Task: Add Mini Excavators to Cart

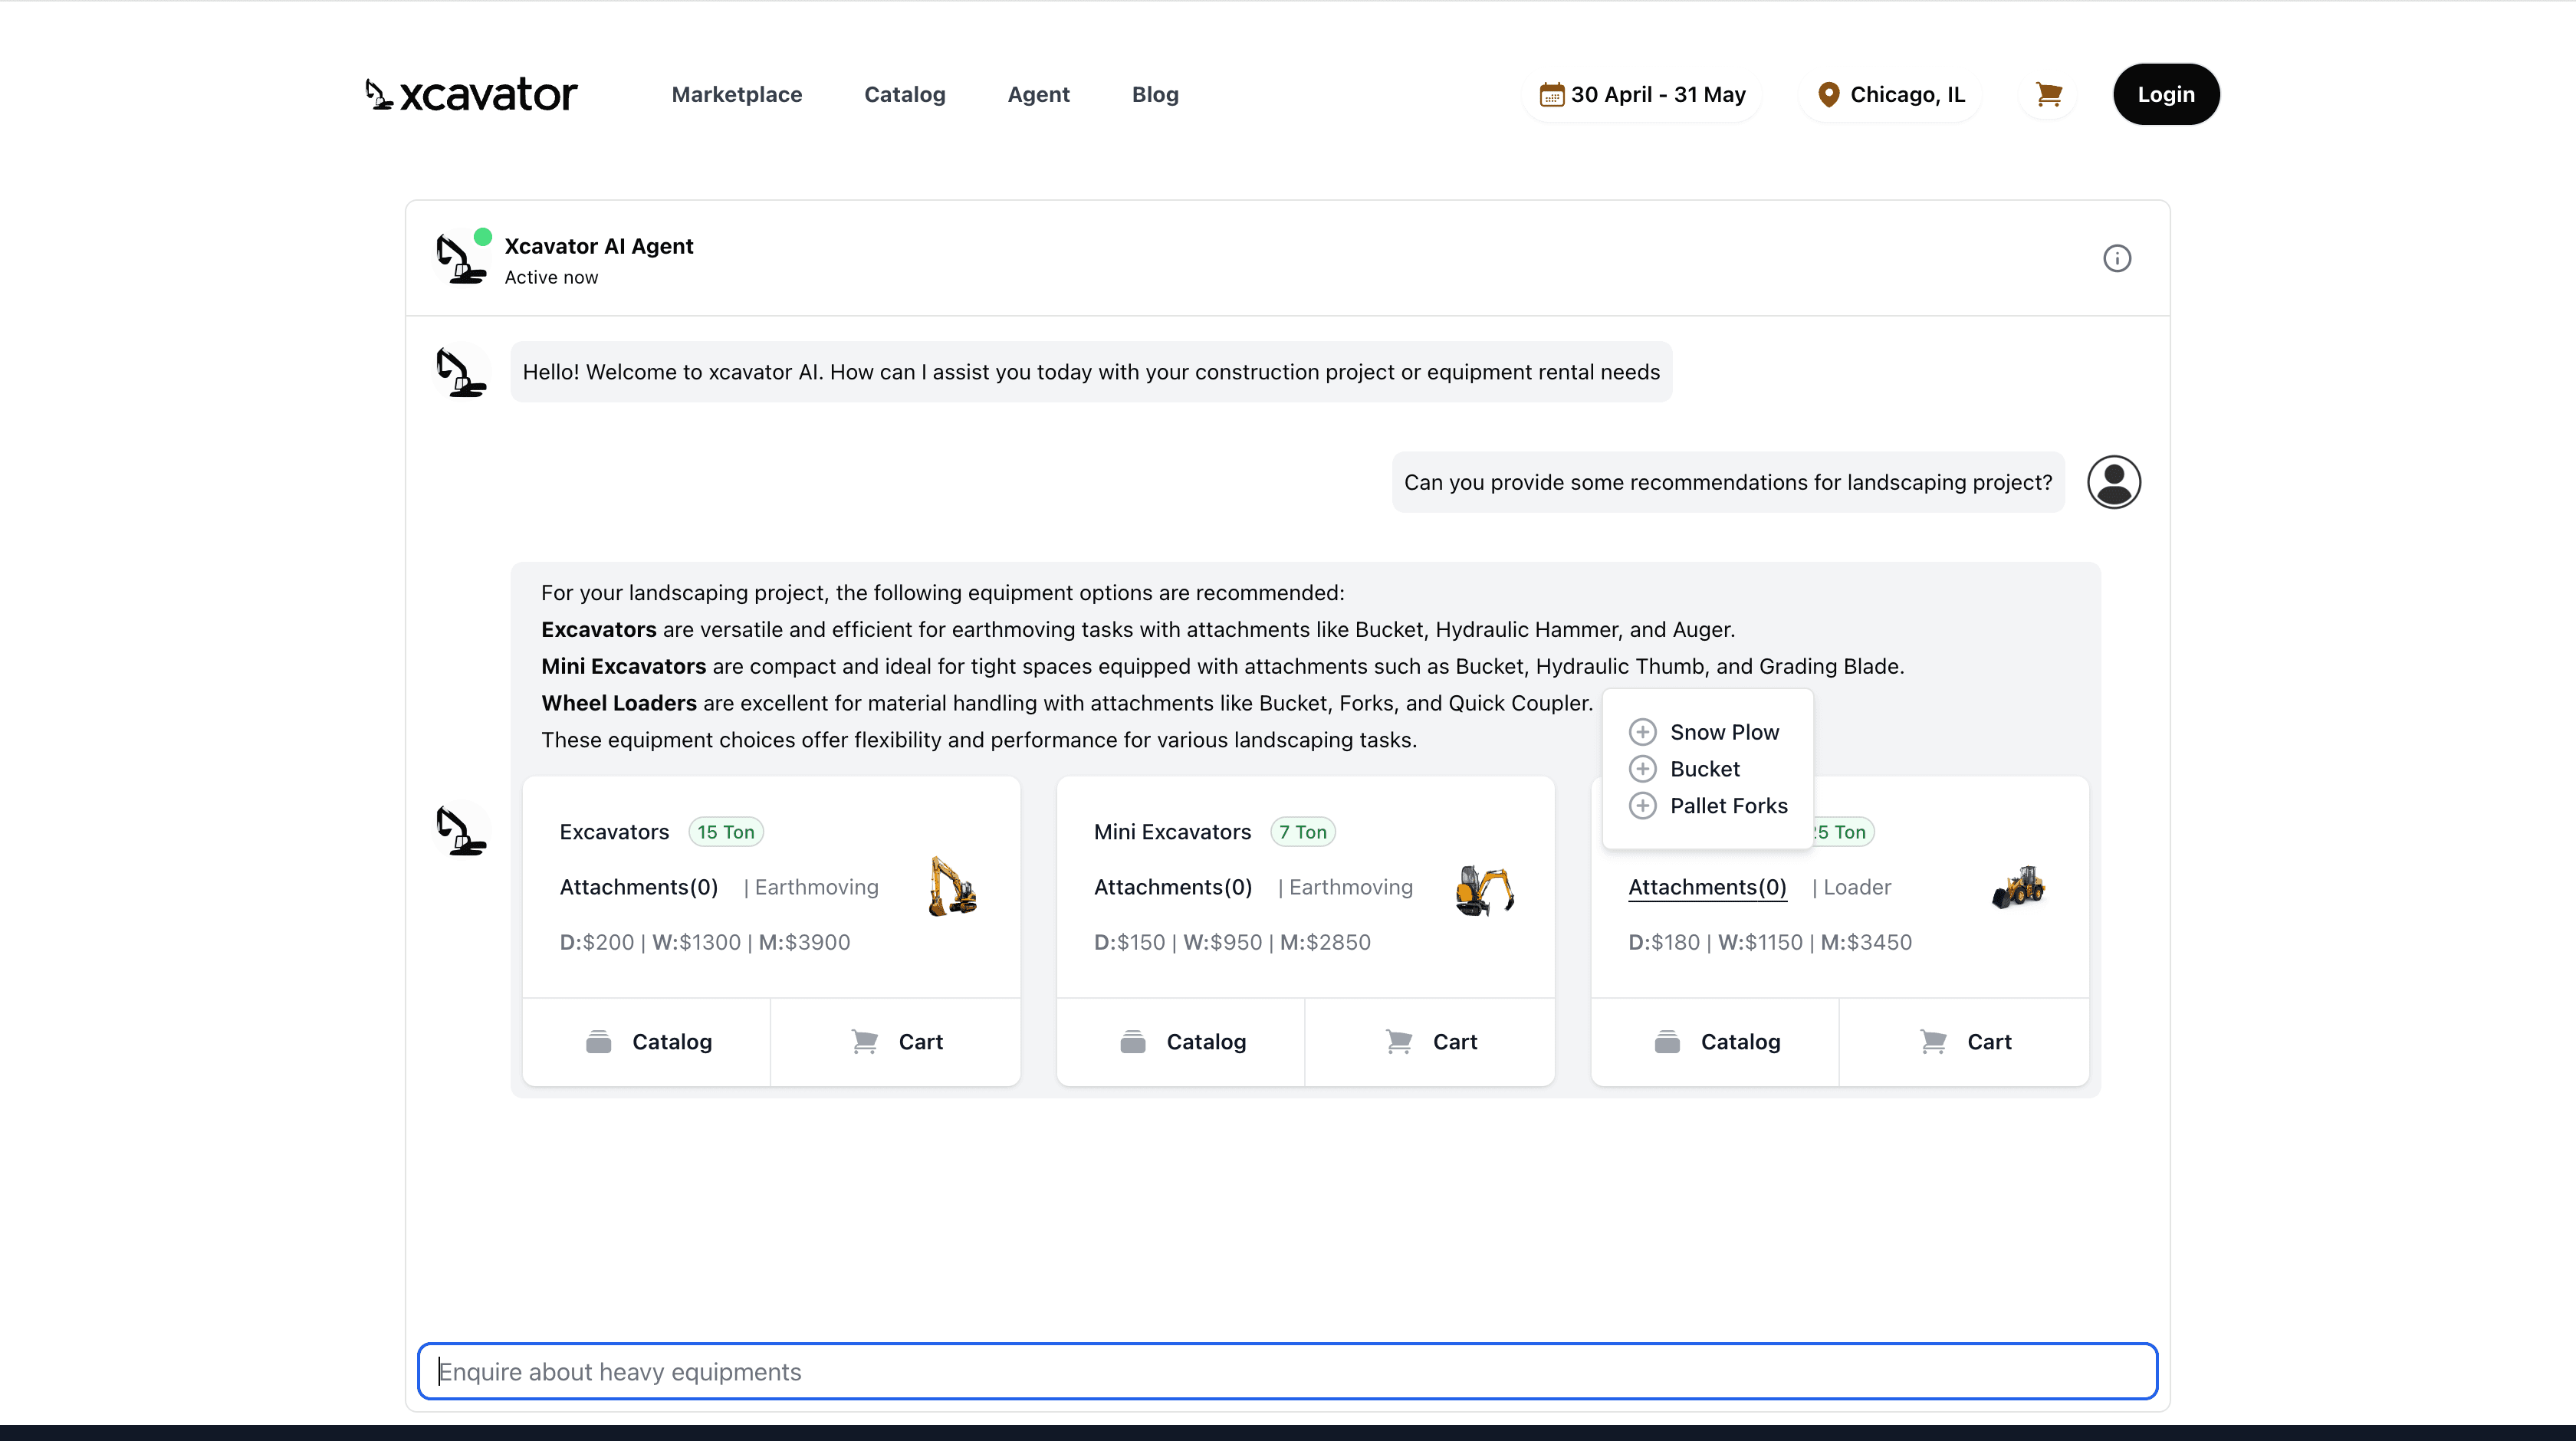Action: [x=1430, y=1042]
